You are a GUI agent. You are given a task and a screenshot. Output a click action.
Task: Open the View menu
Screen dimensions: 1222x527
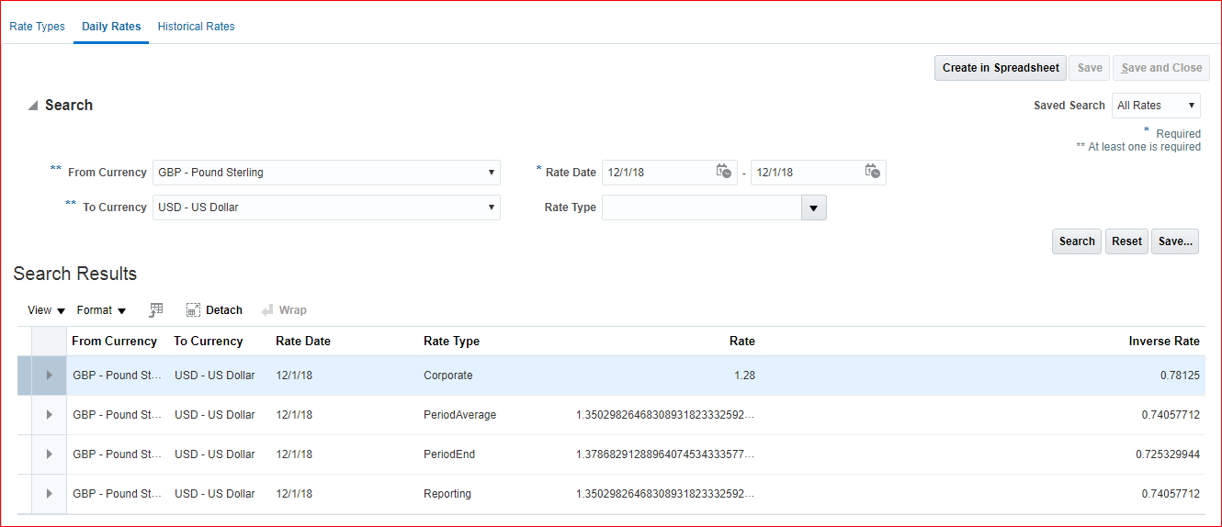(46, 310)
